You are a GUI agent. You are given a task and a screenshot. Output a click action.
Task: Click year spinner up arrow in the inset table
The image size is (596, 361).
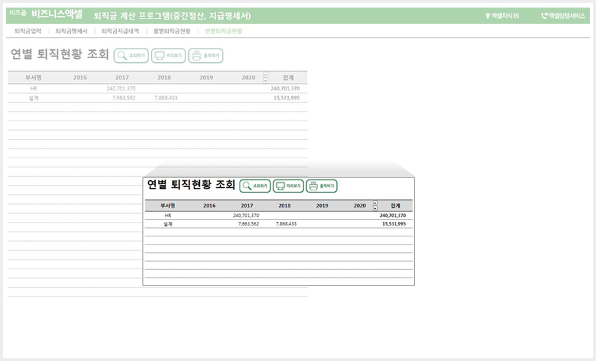pyautogui.click(x=375, y=203)
